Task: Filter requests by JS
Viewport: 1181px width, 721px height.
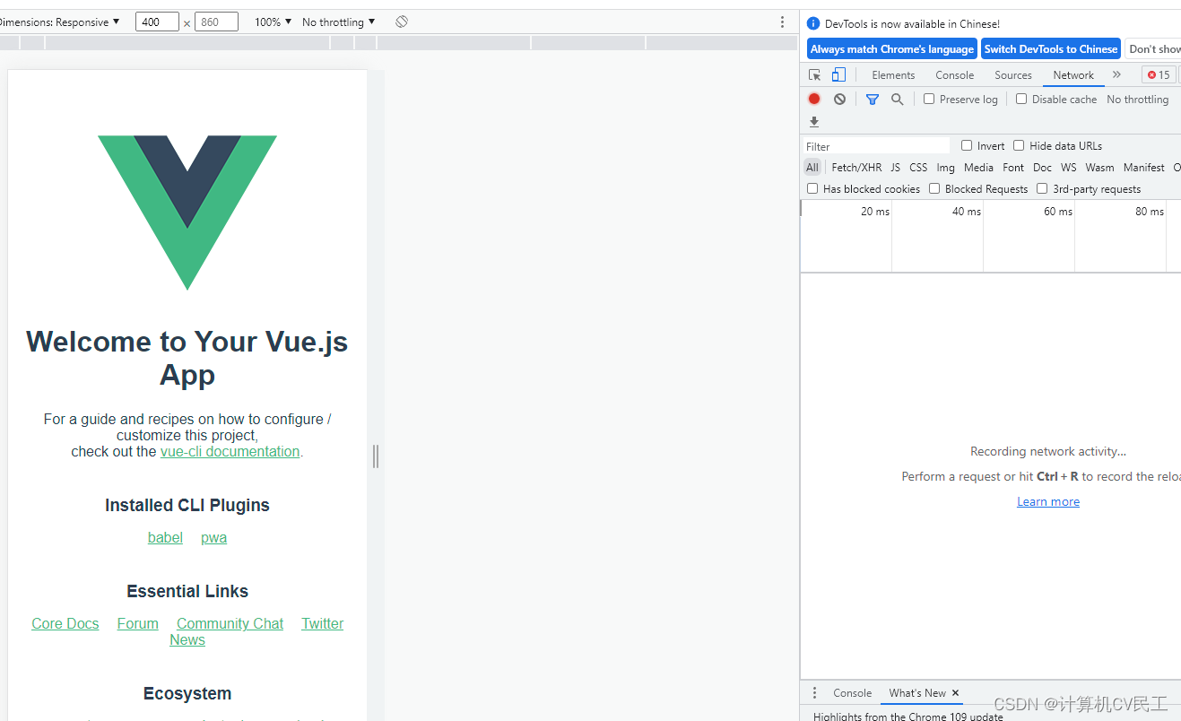Action: [x=895, y=168]
